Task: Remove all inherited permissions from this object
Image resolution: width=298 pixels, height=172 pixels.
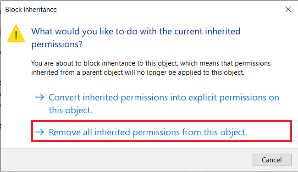Action: pyautogui.click(x=161, y=131)
